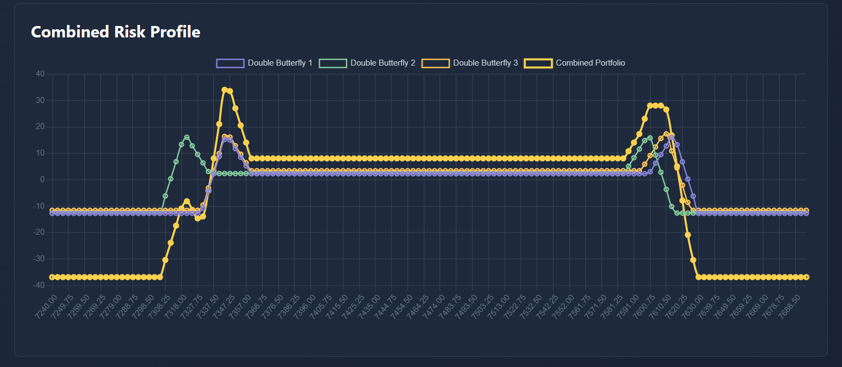This screenshot has height=367, width=842.
Task: Click the first Combined Portfolio point at 7240.00
Action: [52, 277]
